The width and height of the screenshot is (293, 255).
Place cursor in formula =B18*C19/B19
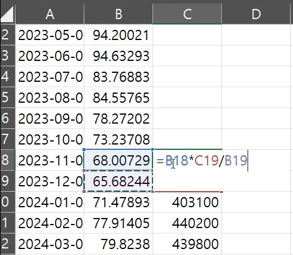coord(202,161)
